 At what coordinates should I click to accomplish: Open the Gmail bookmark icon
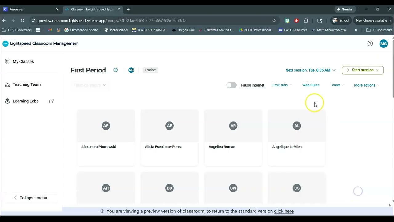[50, 30]
